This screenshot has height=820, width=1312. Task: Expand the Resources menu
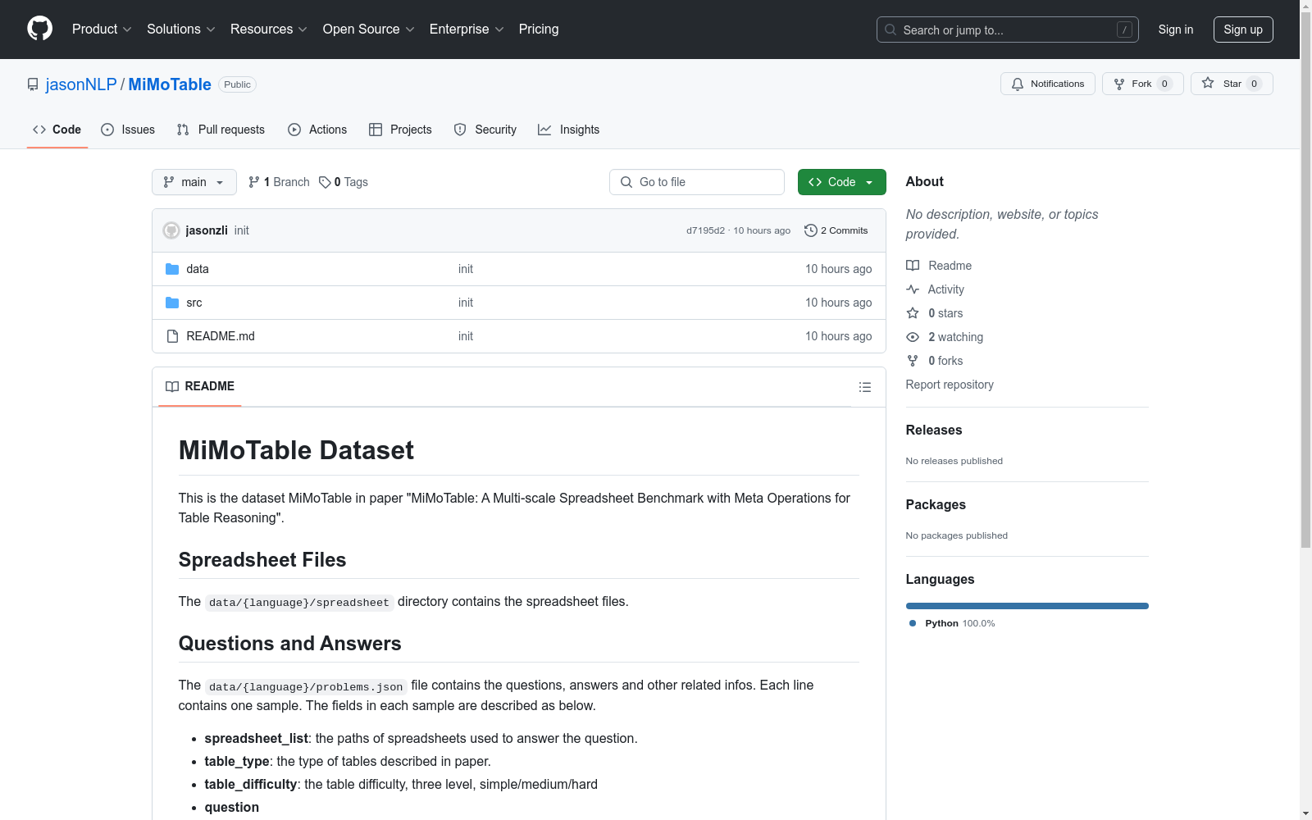[269, 29]
